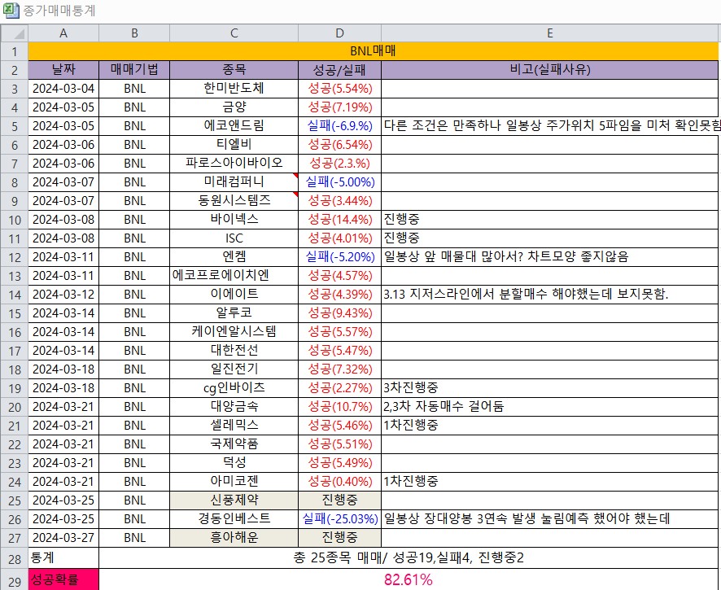Click the 82.61% success rate cell

pos(409,580)
